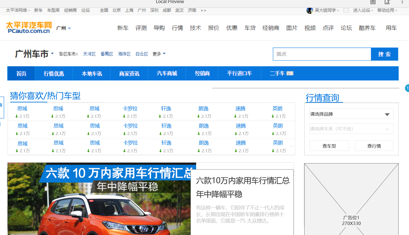Click 车型库 in the top bar
Viewport: 409px width, 235px height.
(x=53, y=10)
